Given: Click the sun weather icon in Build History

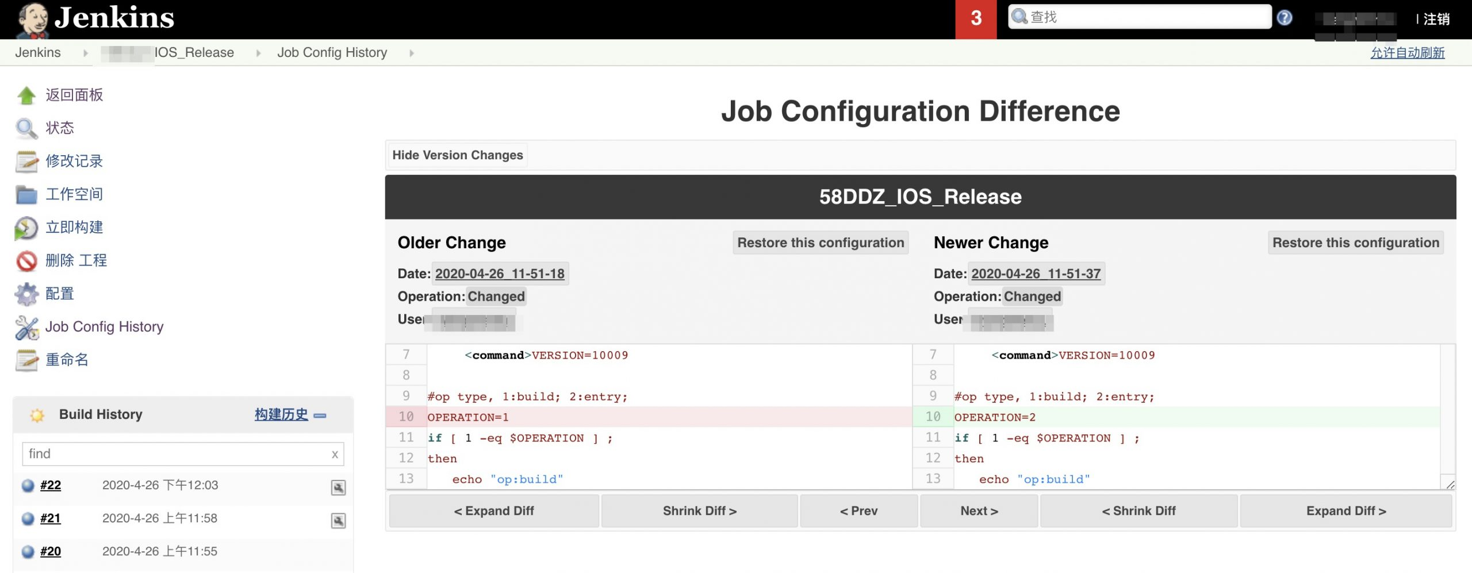Looking at the screenshot, I should (37, 415).
